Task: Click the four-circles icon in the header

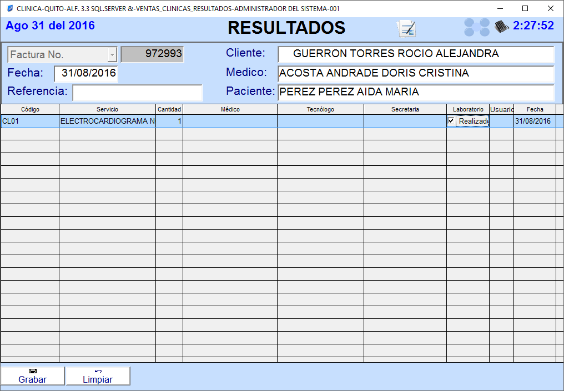Action: 477,27
